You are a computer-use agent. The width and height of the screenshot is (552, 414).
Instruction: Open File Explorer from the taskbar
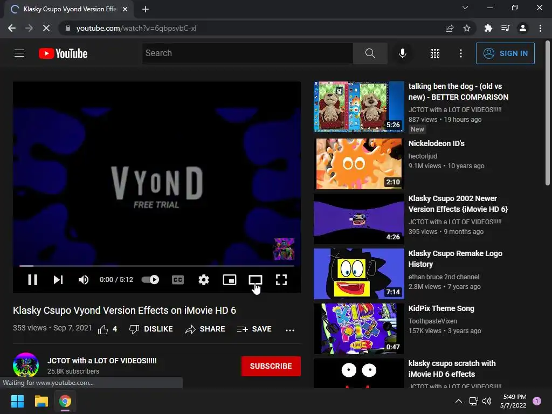[41, 401]
